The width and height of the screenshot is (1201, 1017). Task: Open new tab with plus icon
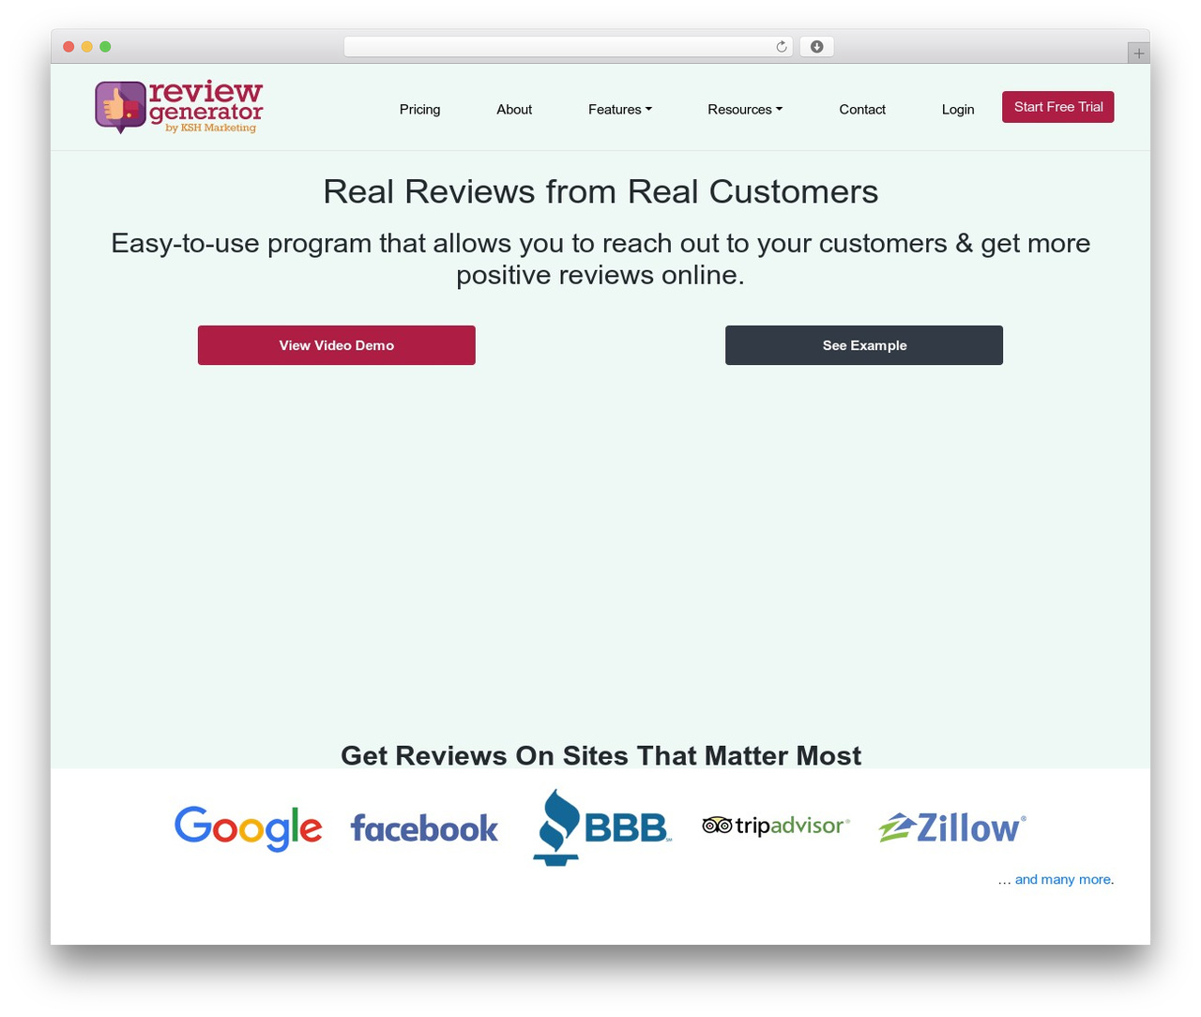click(1138, 53)
